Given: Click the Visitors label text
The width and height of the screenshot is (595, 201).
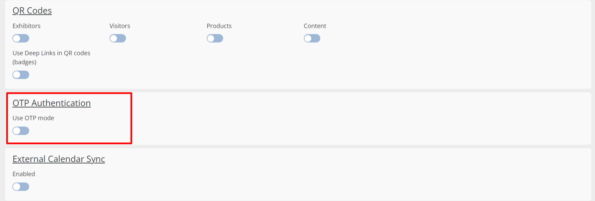Looking at the screenshot, I should click(120, 26).
